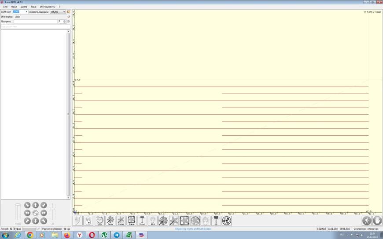The height and width of the screenshot is (239, 383).
Task: Open the Язык menu
Action: point(33,7)
